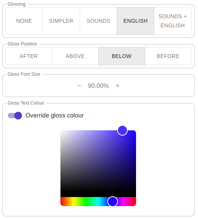Pick yellow on the hue bar

point(73,202)
